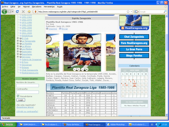Expand the La Plantilla tree node

click(x=18, y=43)
